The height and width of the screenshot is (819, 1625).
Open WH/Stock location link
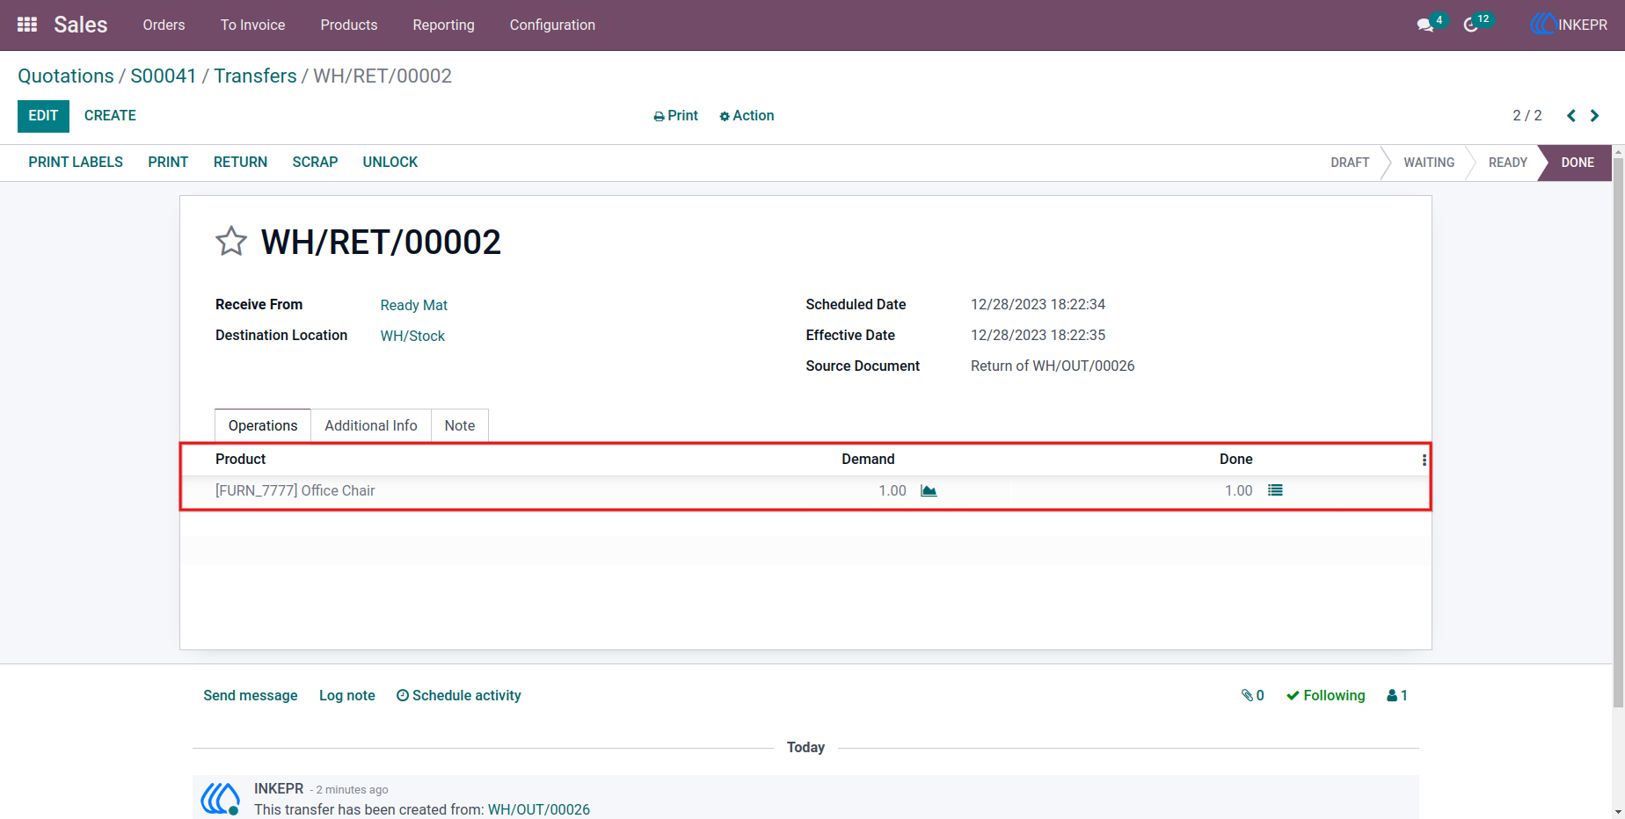coord(412,336)
